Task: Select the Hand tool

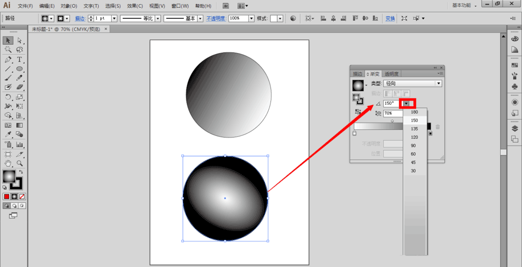Action: (x=8, y=163)
